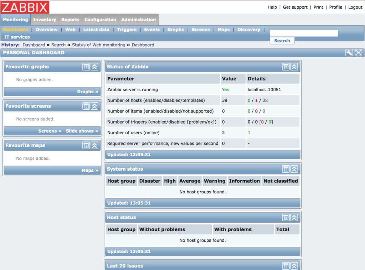Switch to the Configuration tab
Screen dimensions: 365x270
[x=100, y=20]
